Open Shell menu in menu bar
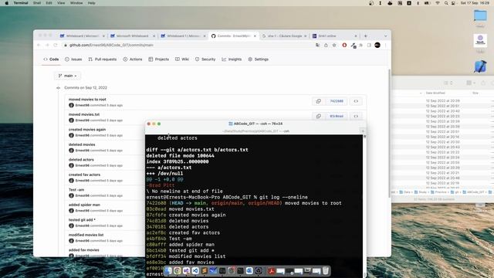This screenshot has width=494, height=278. click(x=37, y=3)
